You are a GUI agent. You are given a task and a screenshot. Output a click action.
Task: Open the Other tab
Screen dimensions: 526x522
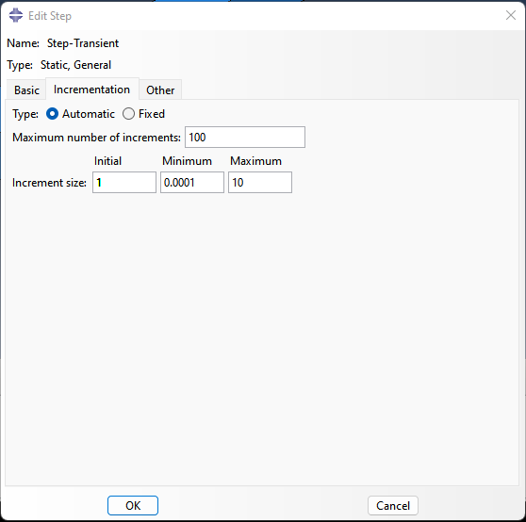tap(160, 90)
